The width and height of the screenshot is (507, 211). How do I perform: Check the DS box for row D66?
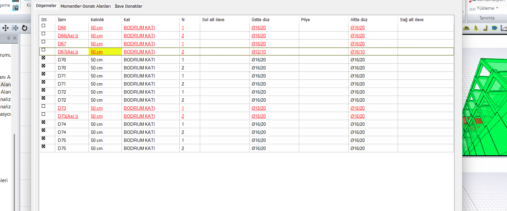coord(43,26)
